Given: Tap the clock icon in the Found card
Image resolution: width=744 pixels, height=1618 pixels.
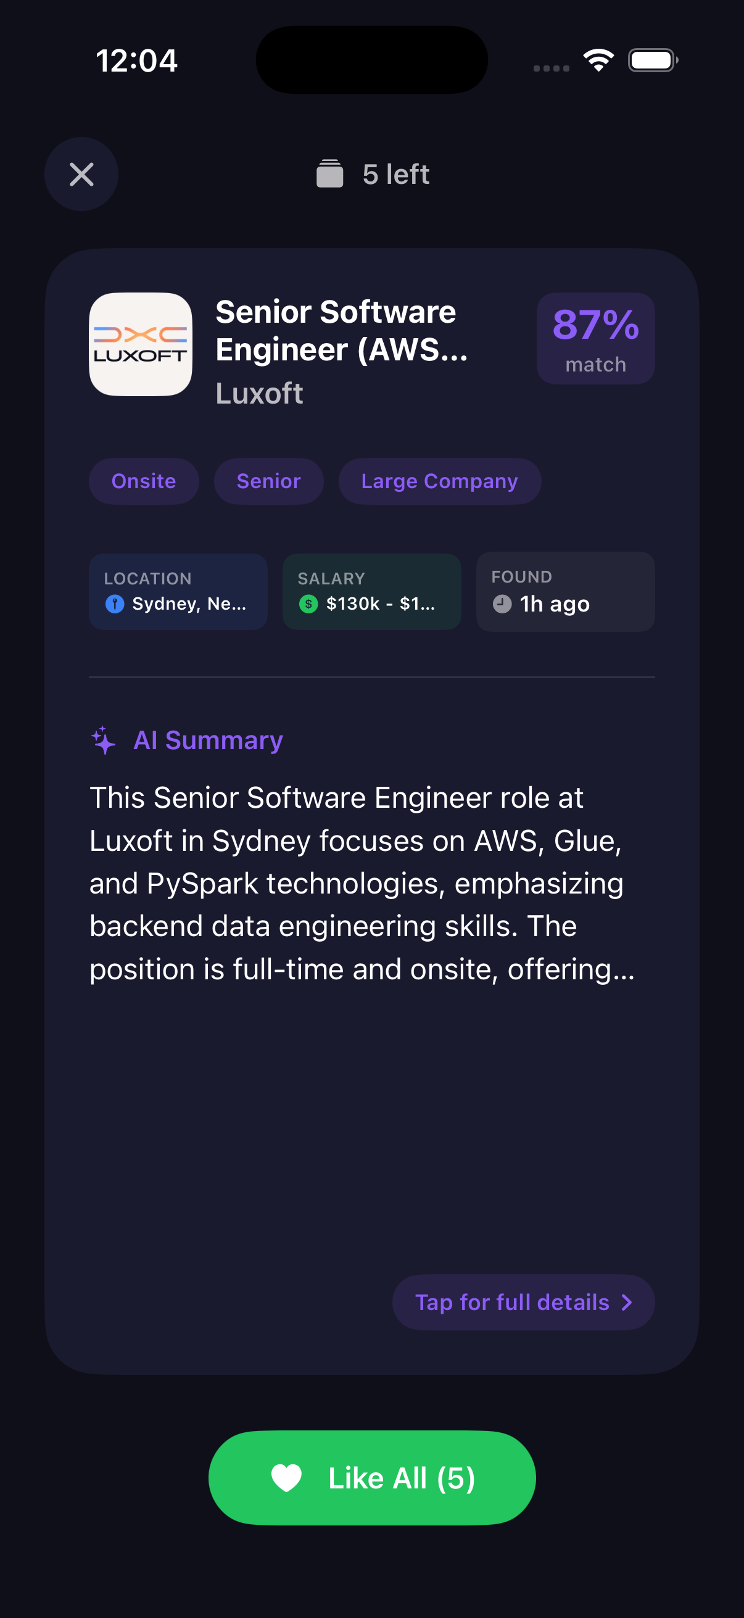Looking at the screenshot, I should point(502,603).
